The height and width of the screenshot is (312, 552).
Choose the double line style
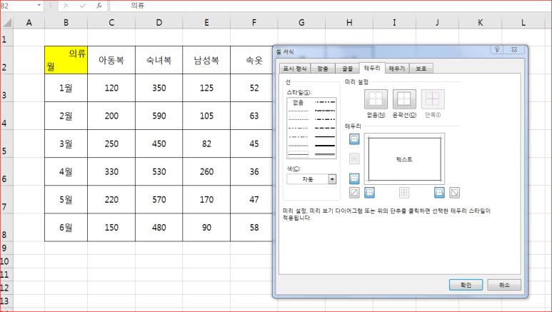point(325,154)
